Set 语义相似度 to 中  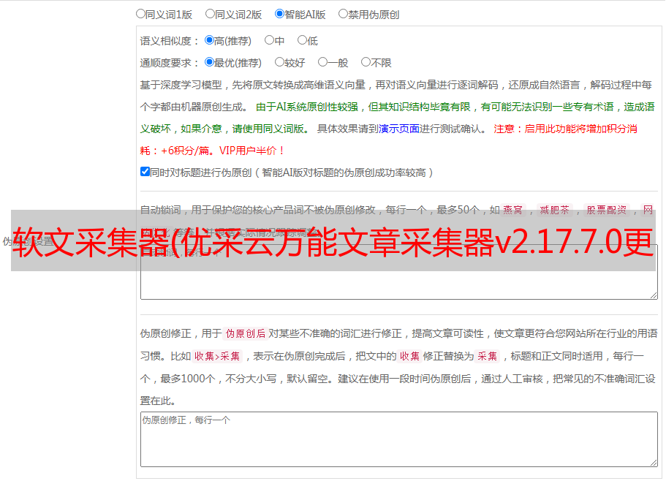pyautogui.click(x=269, y=40)
